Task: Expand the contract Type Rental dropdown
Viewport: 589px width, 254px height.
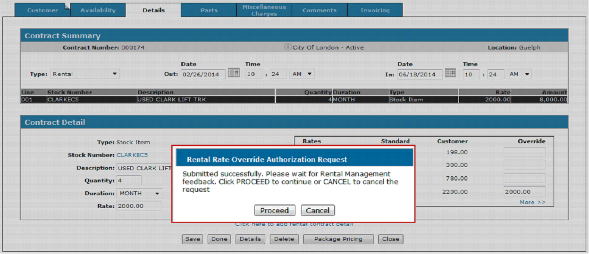Action: point(85,74)
